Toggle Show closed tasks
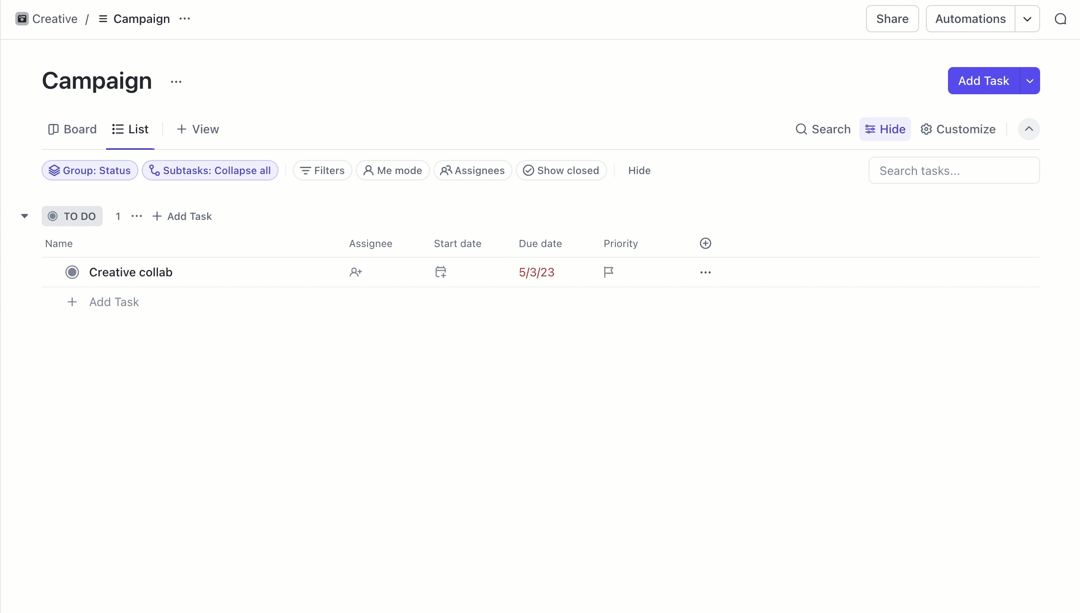 (561, 170)
